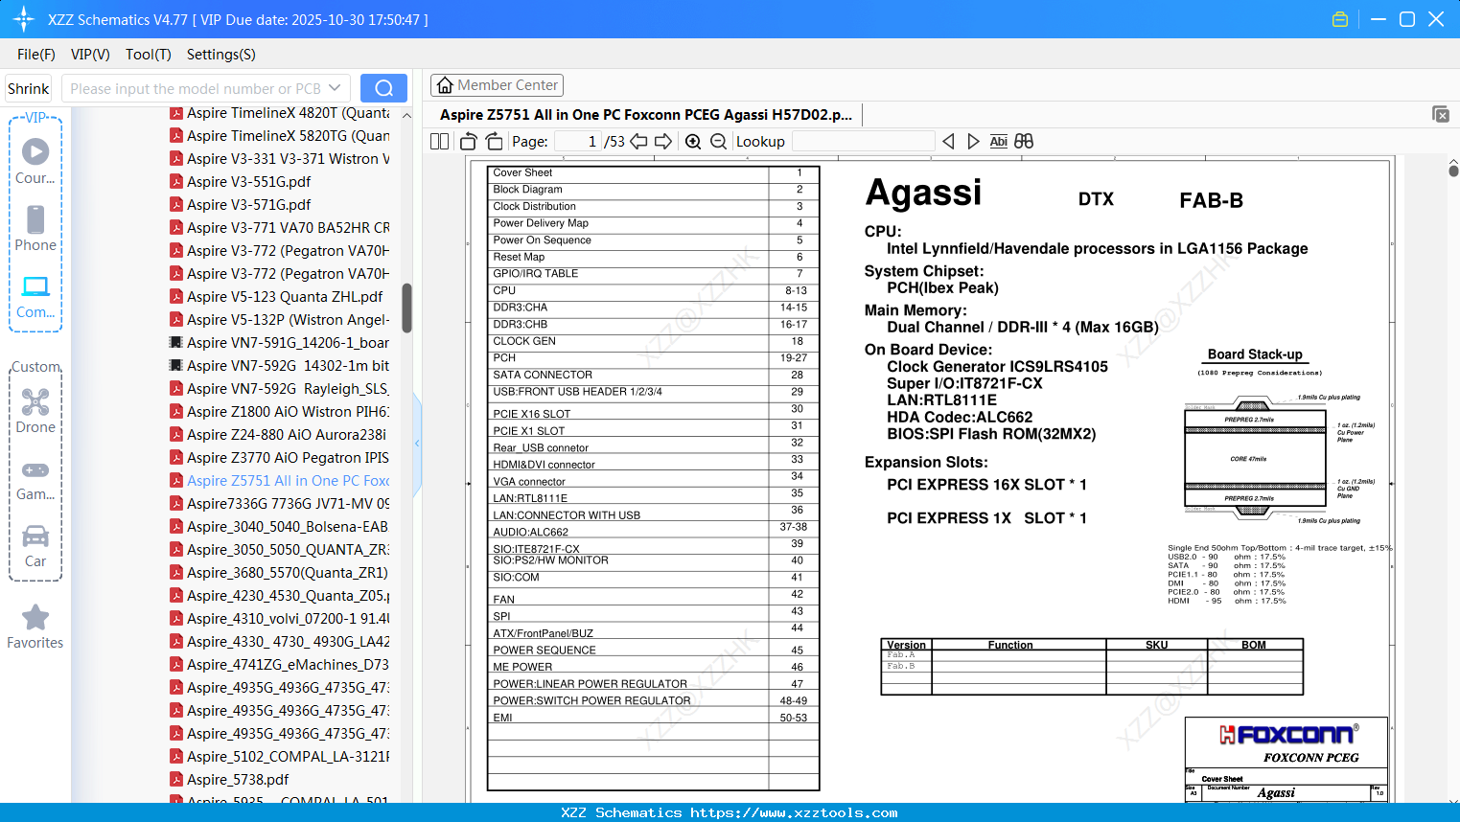Screen dimensions: 1460x822
Task: Click the yellow toolbox icon in title bar
Action: [x=1340, y=19]
